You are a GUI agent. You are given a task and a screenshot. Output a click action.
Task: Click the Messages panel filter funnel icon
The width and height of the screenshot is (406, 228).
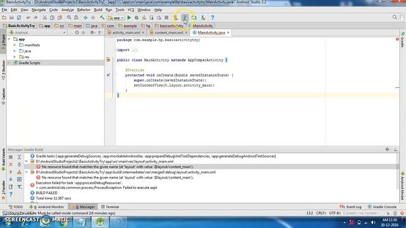tap(20, 187)
